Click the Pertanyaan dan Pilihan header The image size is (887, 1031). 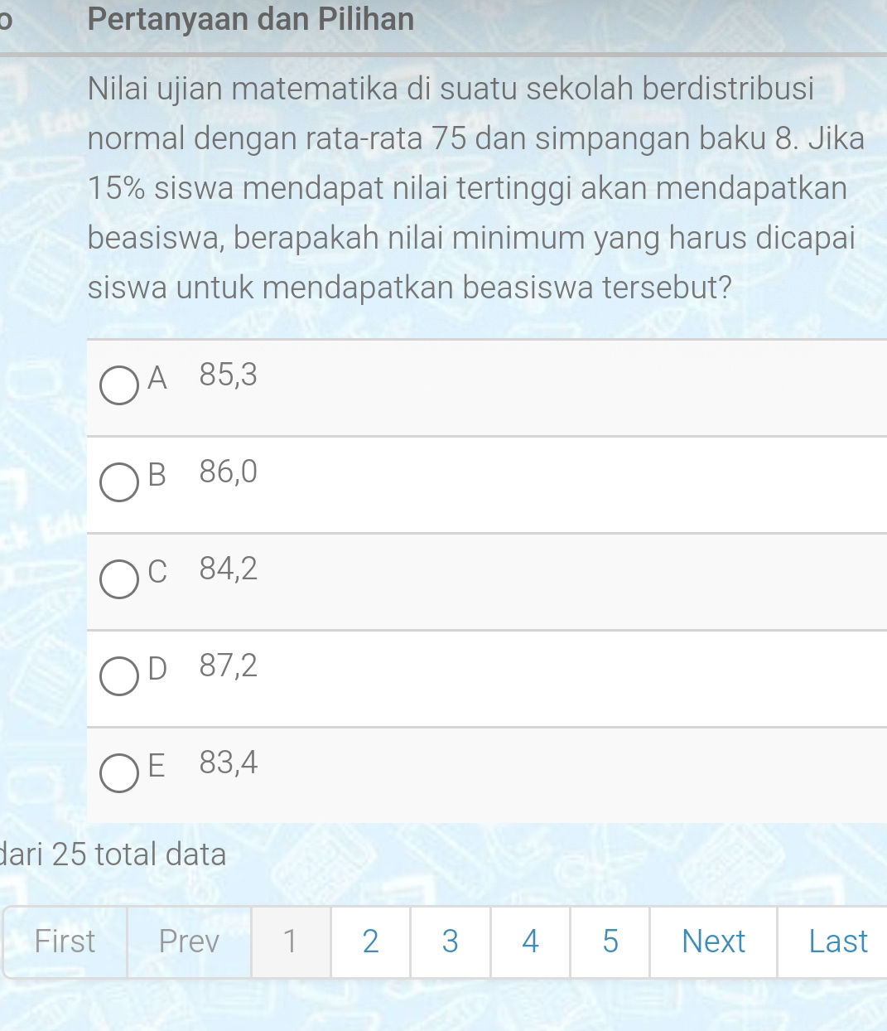click(250, 20)
